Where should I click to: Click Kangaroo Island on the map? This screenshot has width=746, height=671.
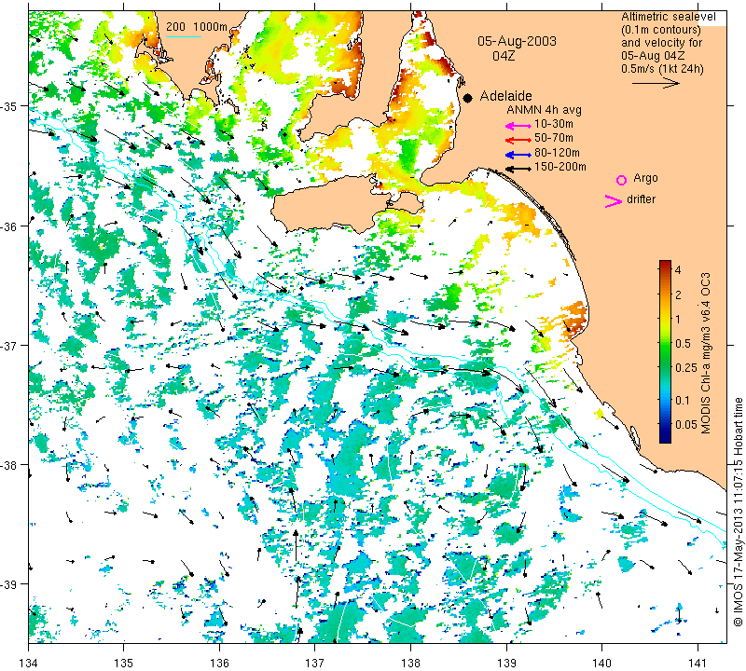(x=333, y=204)
